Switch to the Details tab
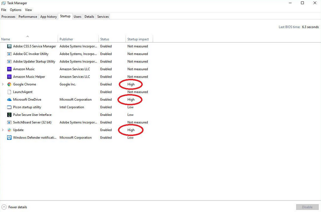This screenshot has height=212, width=321. (x=89, y=16)
